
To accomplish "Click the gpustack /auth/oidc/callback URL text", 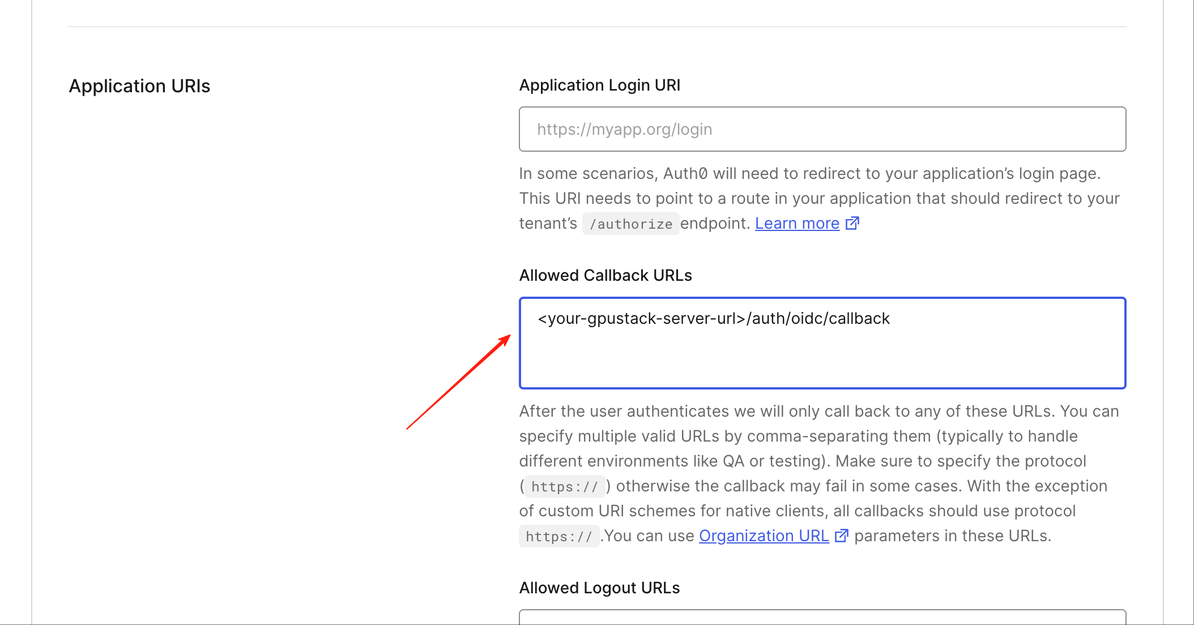I will coord(714,319).
